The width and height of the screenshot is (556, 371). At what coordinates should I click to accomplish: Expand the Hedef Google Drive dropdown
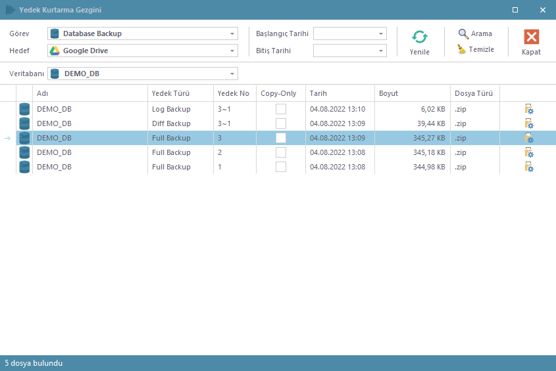pos(232,51)
